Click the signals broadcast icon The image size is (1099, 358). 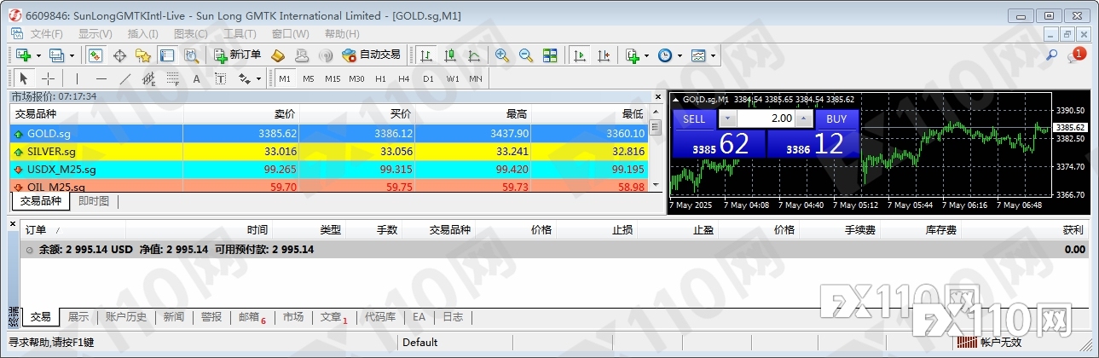coord(326,55)
